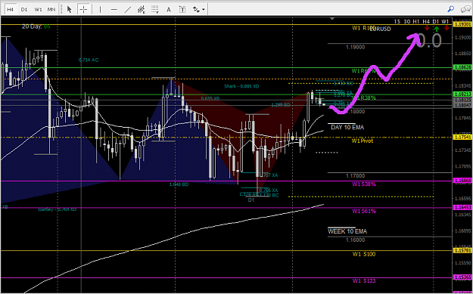Click the '30' timeframe indicator label

(406, 21)
